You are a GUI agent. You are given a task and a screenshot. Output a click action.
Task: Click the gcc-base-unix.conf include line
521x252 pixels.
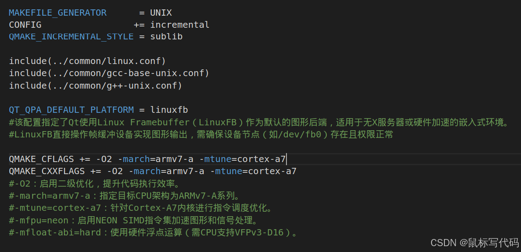coord(109,73)
